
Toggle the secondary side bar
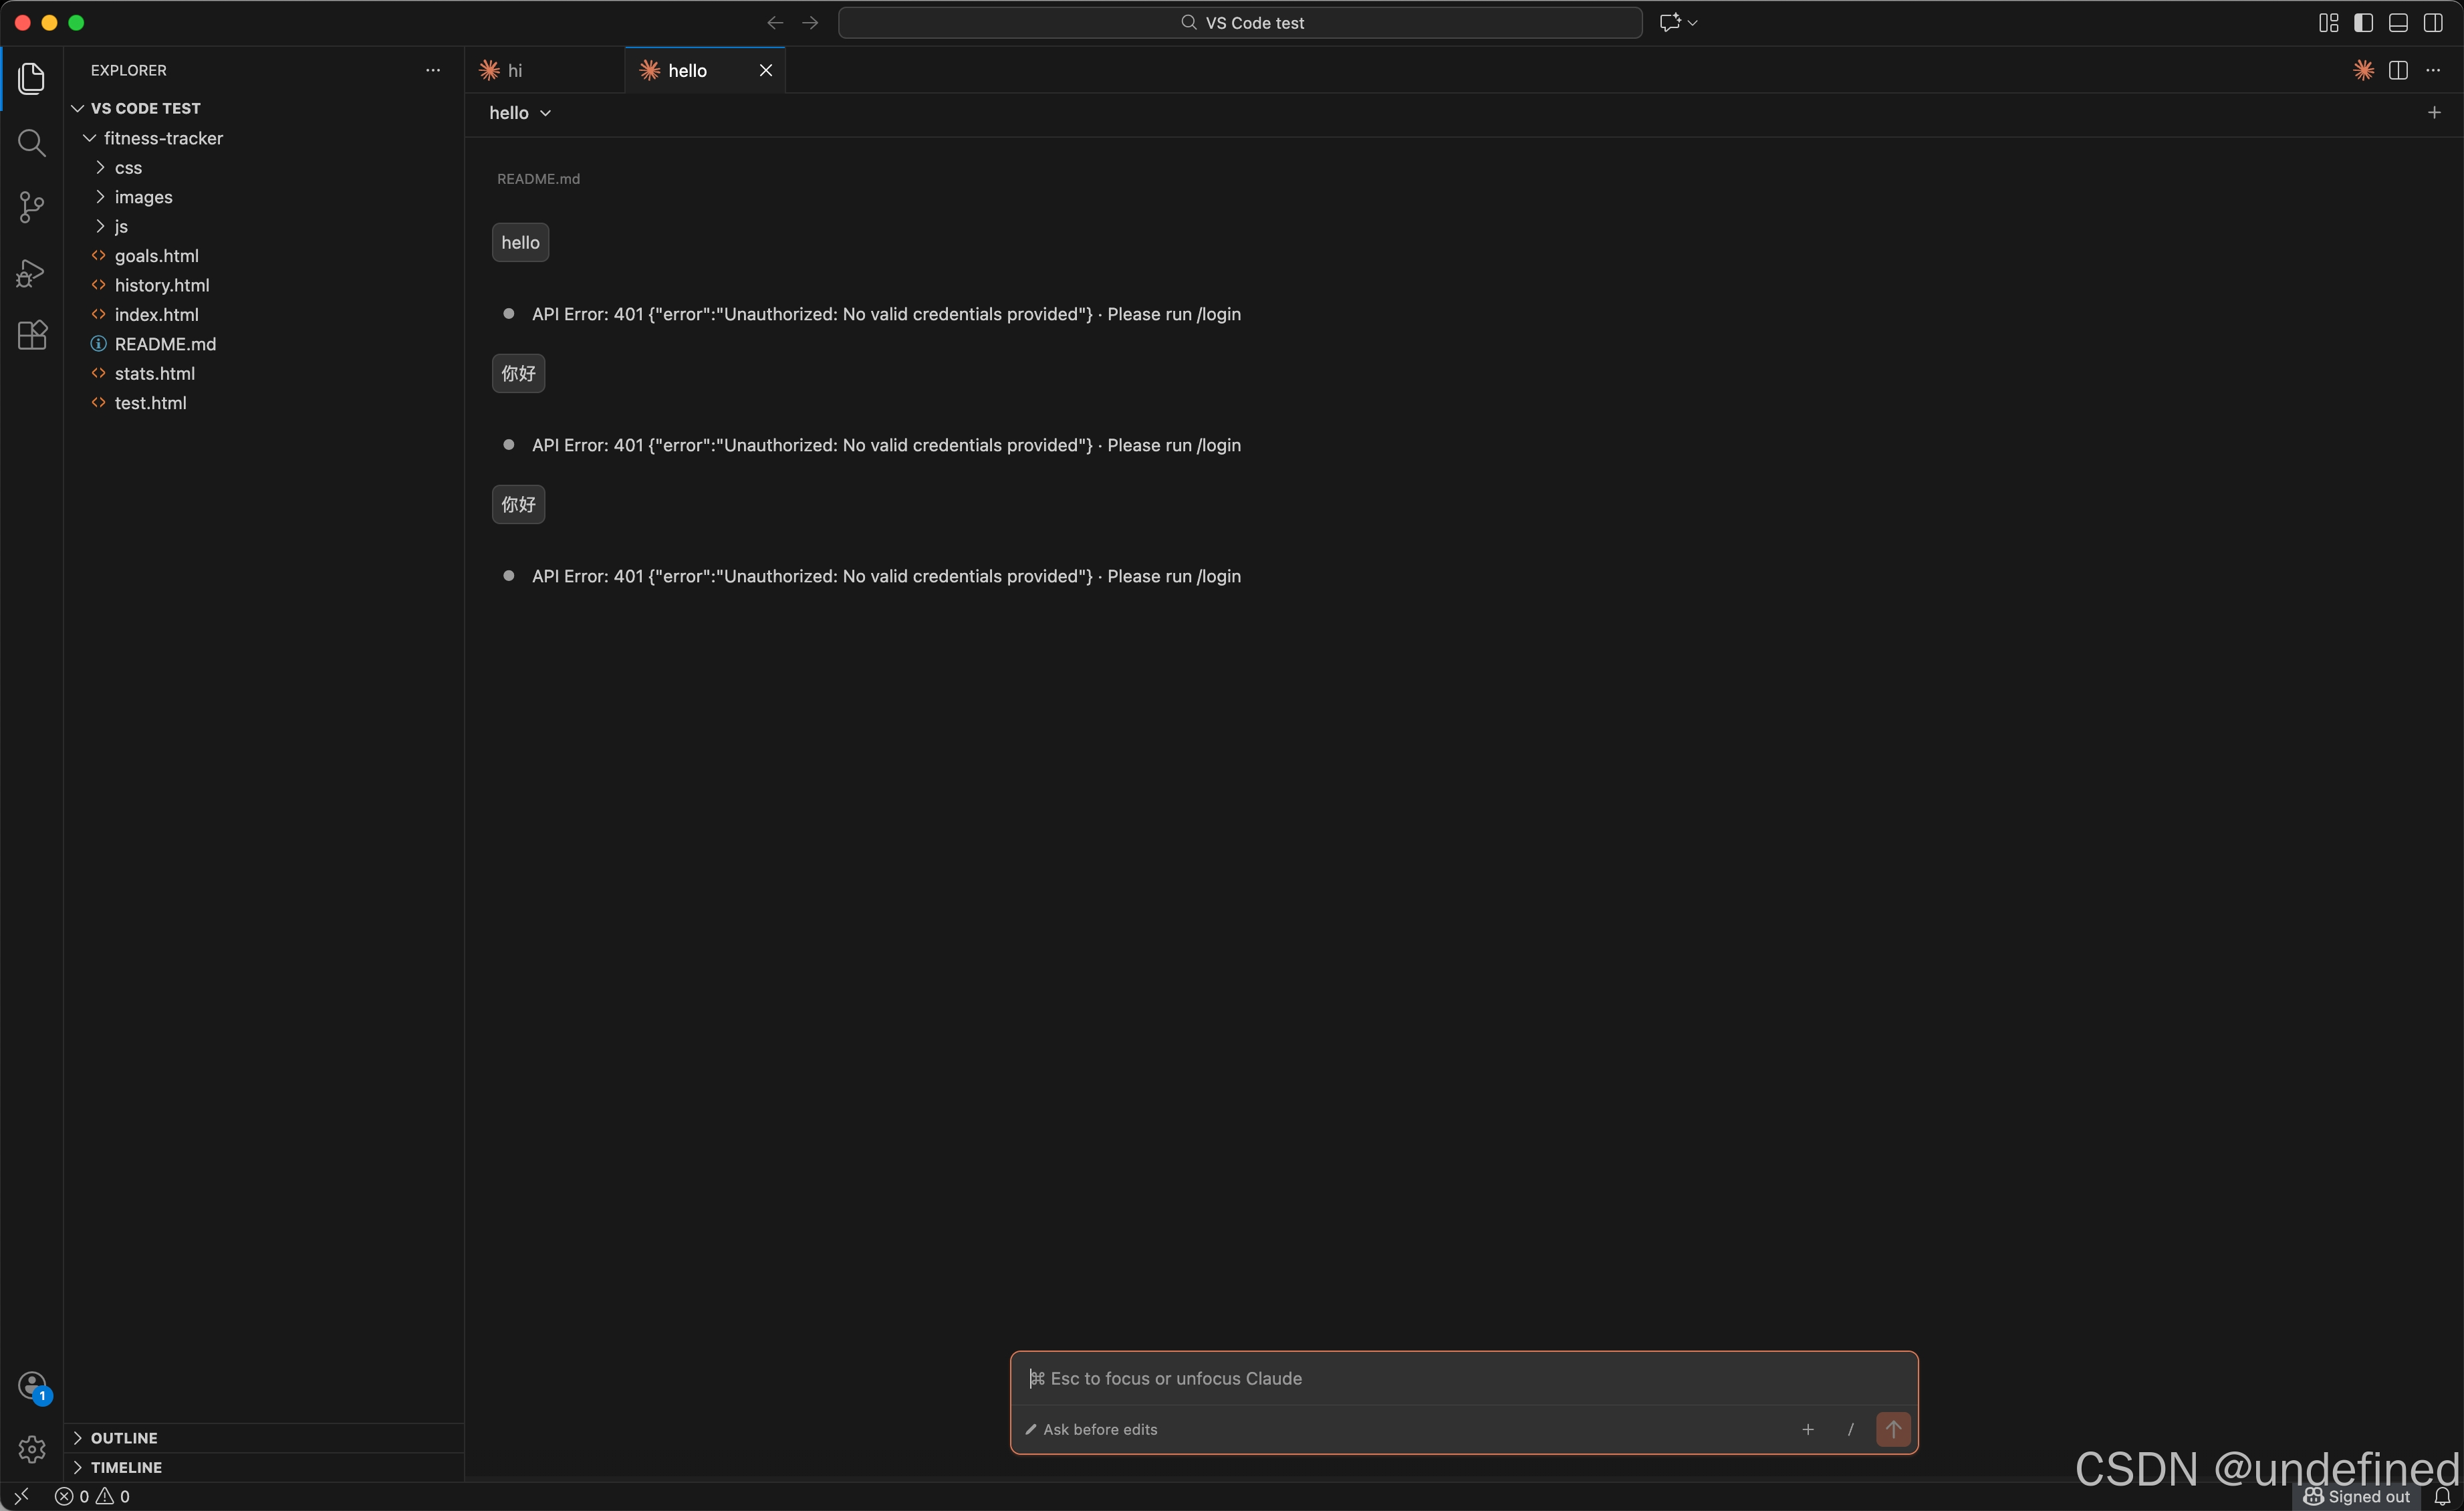point(2433,23)
